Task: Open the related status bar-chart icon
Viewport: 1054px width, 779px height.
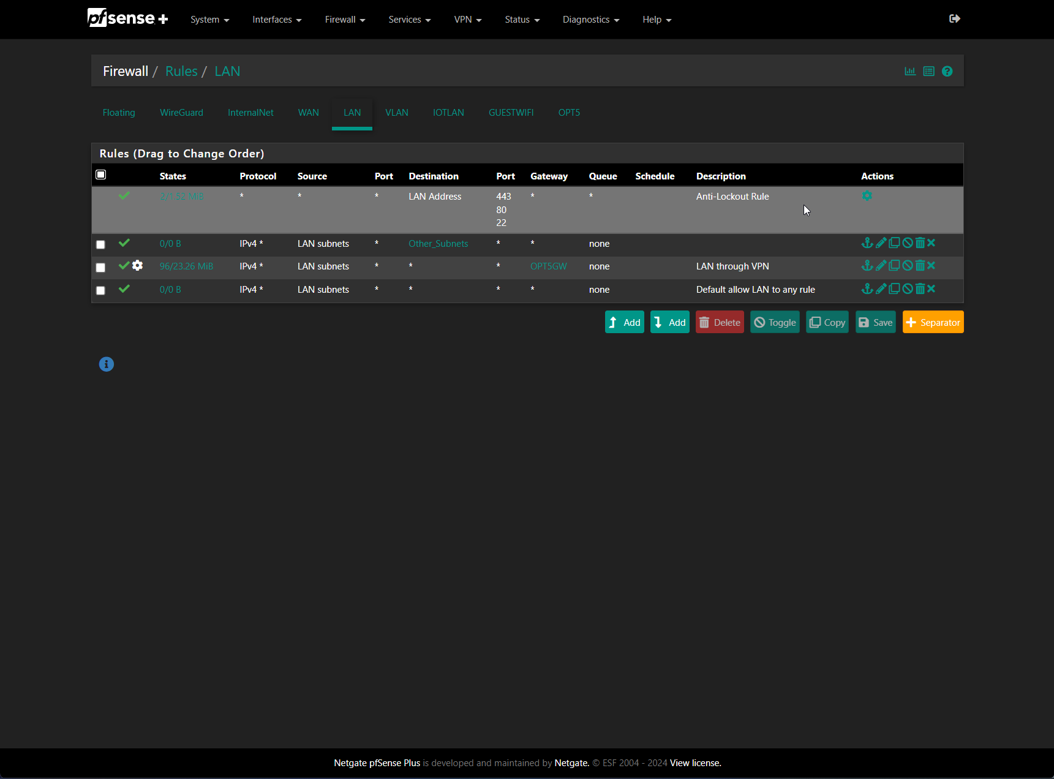Action: 910,72
